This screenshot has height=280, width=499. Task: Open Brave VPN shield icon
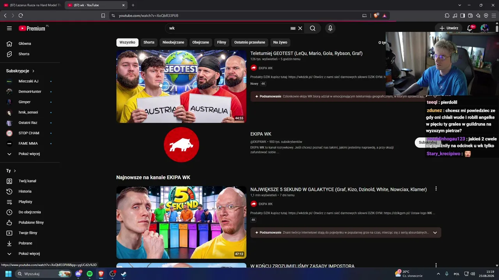[486, 16]
